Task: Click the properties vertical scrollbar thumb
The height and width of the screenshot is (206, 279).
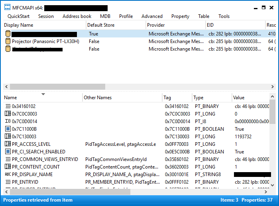Action: click(272, 112)
